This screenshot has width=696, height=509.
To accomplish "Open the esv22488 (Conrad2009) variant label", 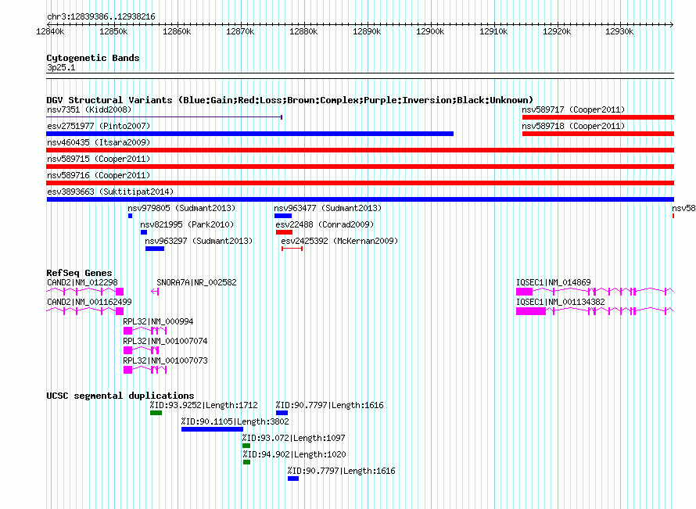I will [x=325, y=224].
